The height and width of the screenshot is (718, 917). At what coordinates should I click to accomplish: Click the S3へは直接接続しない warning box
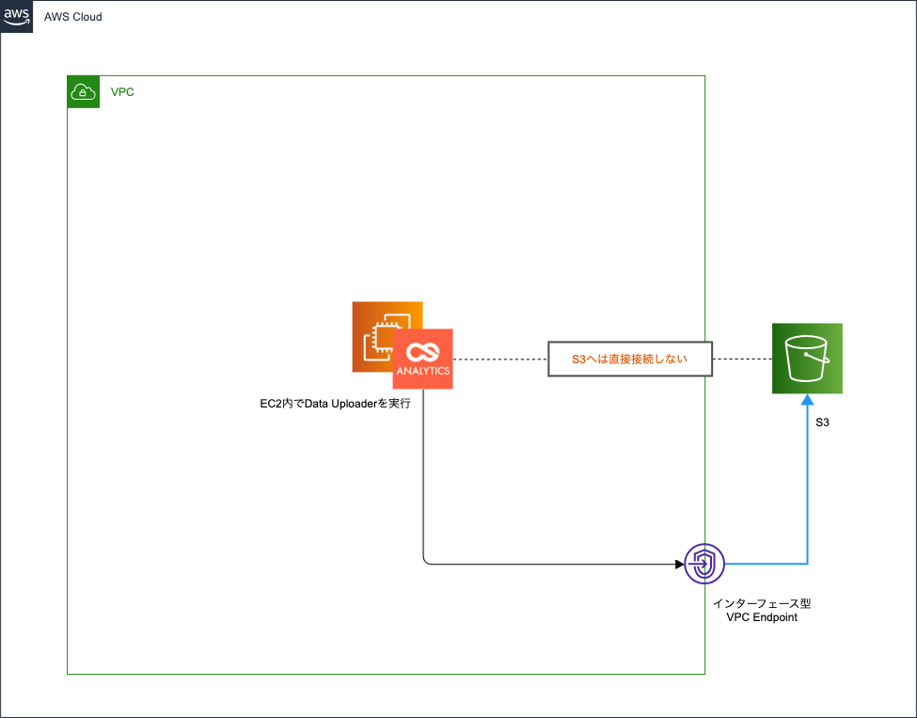[x=629, y=359]
